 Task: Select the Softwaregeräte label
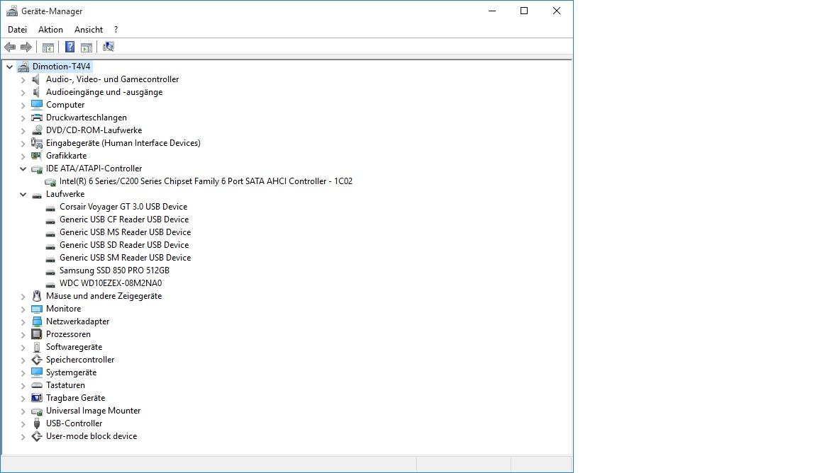pos(74,347)
